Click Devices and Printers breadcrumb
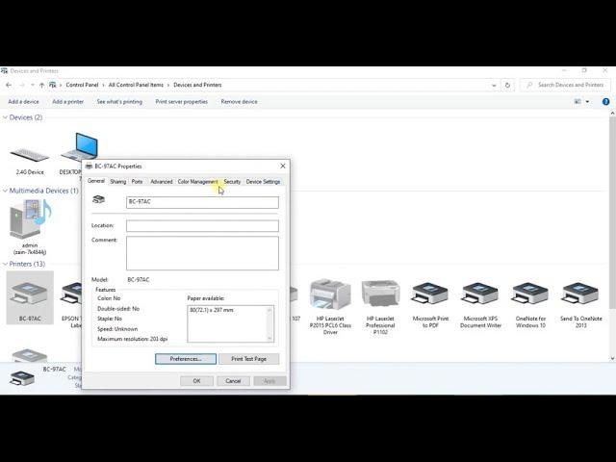 197,85
